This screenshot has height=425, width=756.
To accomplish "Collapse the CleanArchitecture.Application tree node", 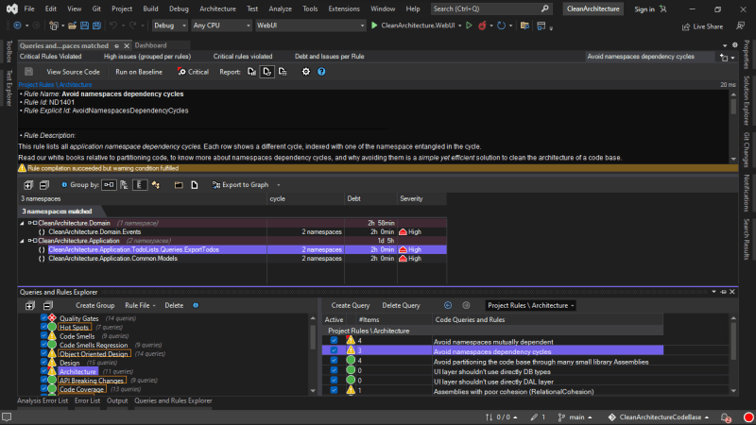I will point(22,241).
